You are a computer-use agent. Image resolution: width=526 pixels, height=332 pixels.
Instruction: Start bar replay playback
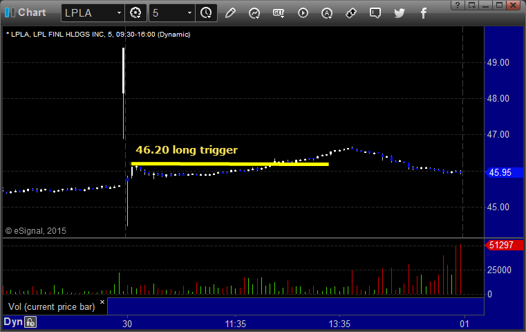pyautogui.click(x=303, y=13)
